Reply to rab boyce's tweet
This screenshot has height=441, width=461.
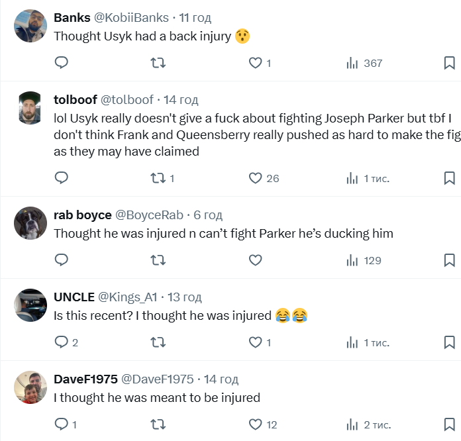pyautogui.click(x=61, y=260)
